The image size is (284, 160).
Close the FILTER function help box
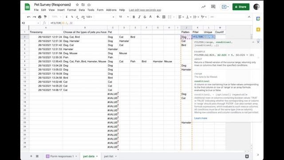point(258,42)
